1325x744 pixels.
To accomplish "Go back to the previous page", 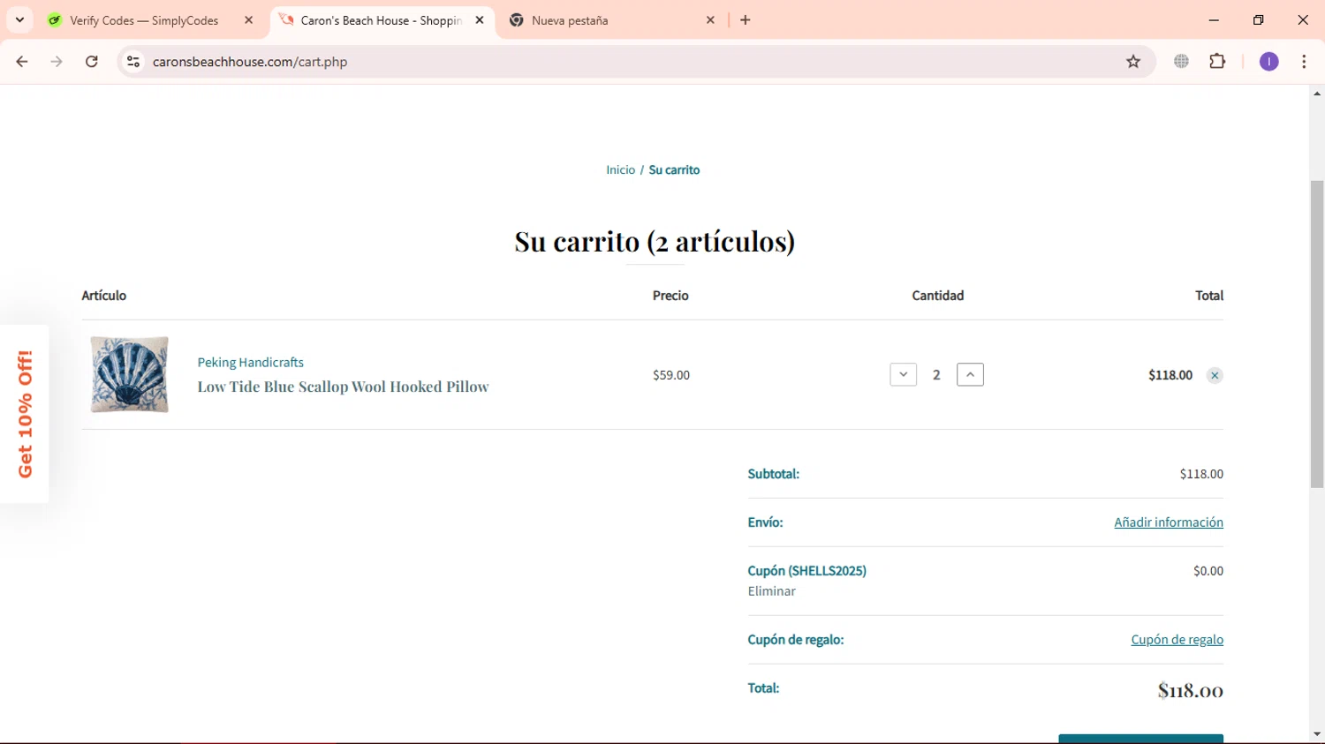I will [x=22, y=62].
